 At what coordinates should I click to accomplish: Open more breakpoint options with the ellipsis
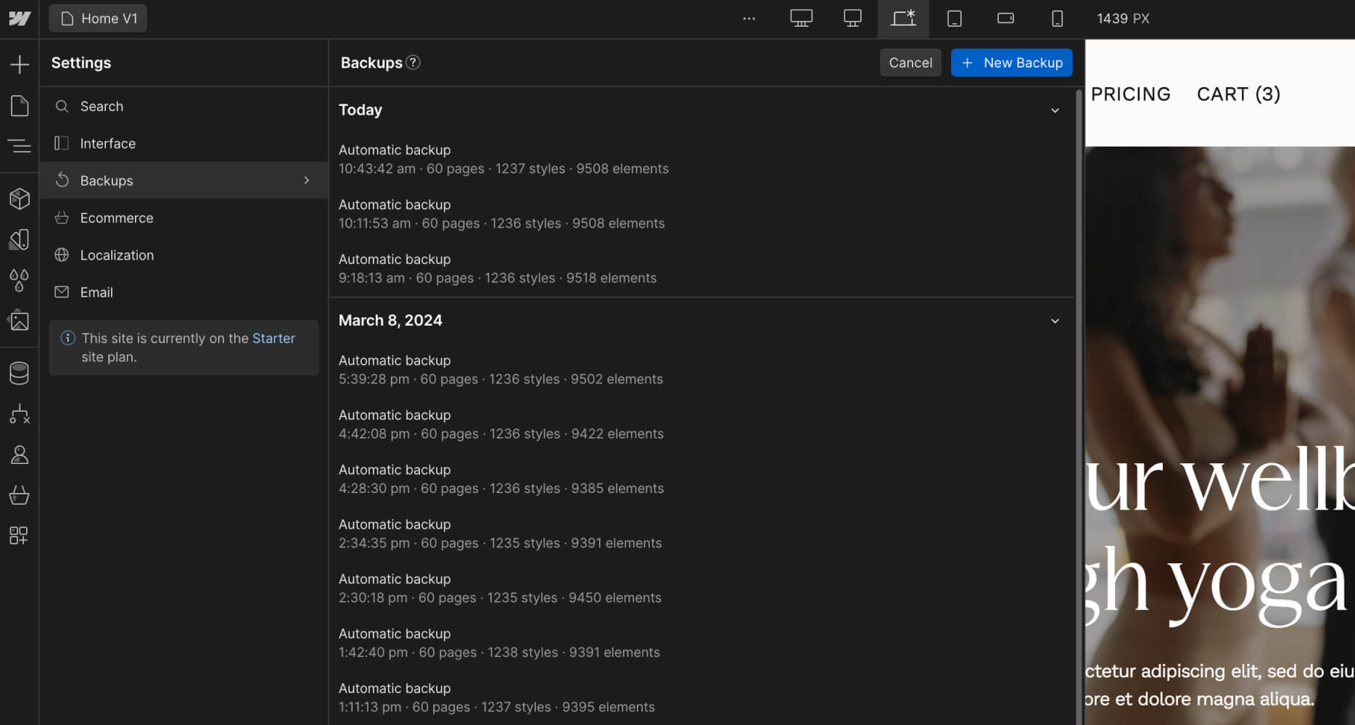point(749,18)
